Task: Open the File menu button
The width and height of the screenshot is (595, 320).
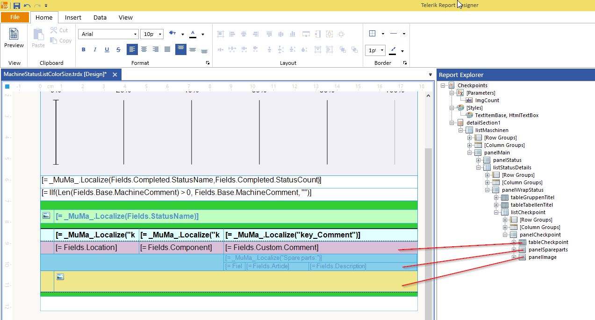Action: tap(15, 17)
